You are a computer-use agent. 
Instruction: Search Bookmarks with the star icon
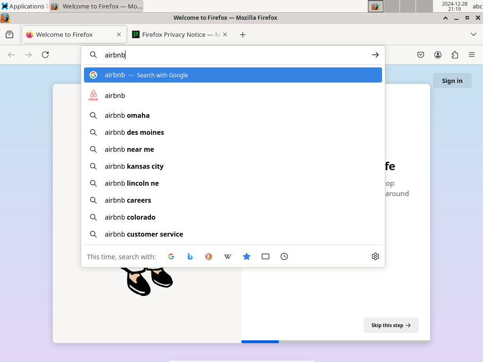246,256
